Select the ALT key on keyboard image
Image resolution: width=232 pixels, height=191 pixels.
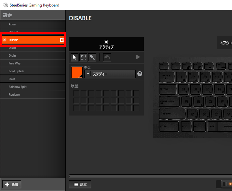pos(199,127)
